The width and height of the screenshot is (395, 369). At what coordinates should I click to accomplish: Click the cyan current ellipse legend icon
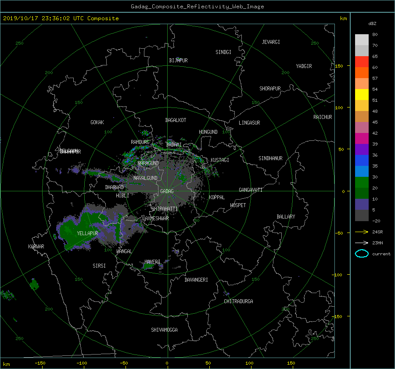[362, 254]
